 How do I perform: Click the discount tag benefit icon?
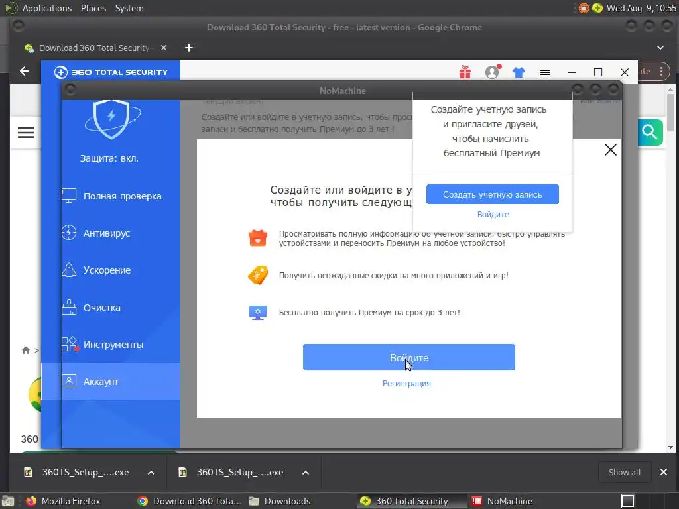pyautogui.click(x=258, y=275)
